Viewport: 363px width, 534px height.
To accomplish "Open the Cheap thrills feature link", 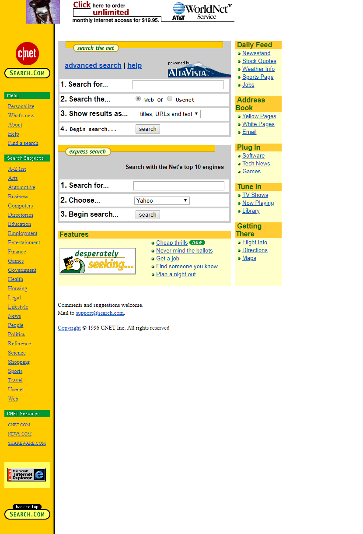I will pyautogui.click(x=172, y=243).
